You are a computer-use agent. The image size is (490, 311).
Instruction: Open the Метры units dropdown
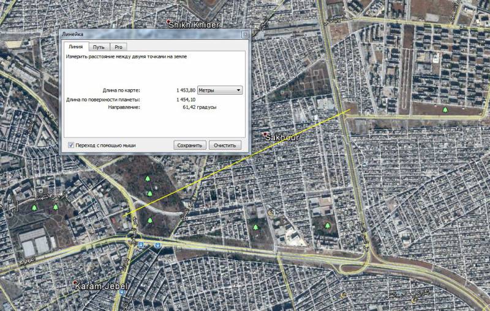point(221,90)
